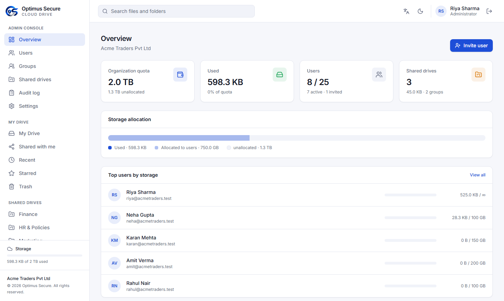Click Karan Mehta's KM avatar
The width and height of the screenshot is (504, 301).
(114, 240)
